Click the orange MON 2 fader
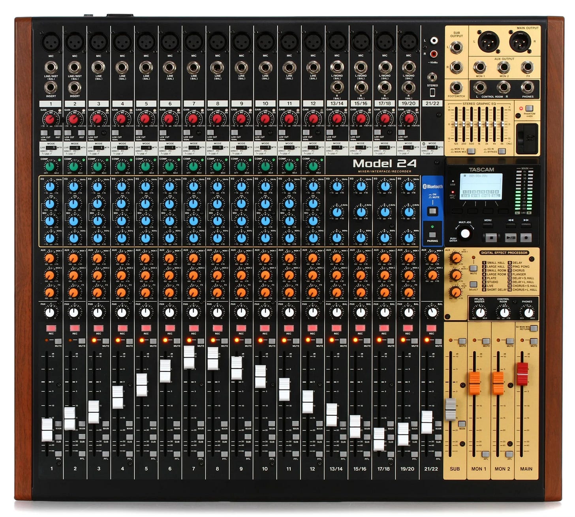 (x=498, y=383)
